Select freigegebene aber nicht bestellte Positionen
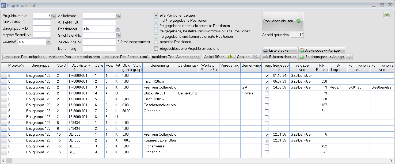395x164 pixels. (x=156, y=26)
